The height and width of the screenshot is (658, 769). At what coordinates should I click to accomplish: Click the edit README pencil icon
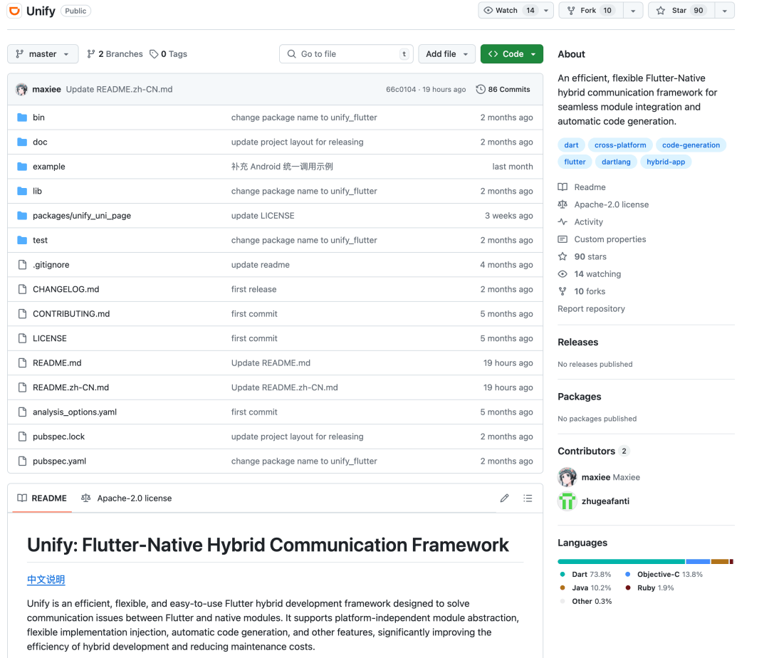pos(504,498)
